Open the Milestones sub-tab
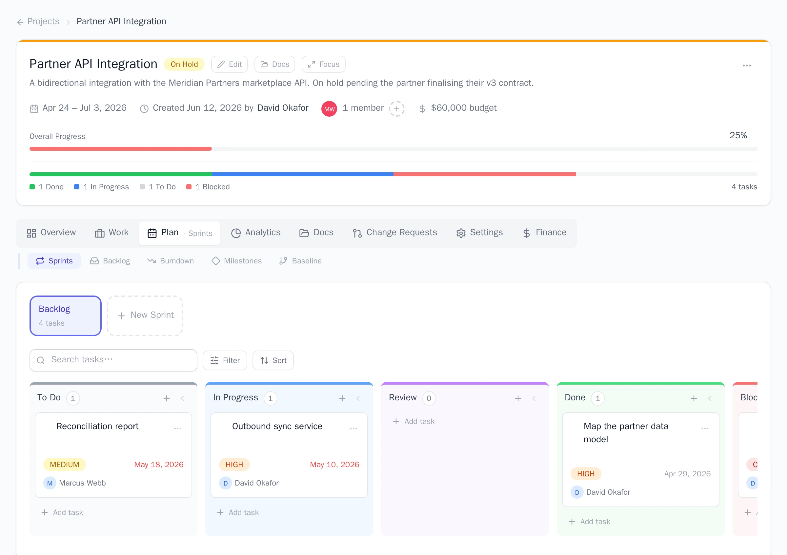Image resolution: width=787 pixels, height=555 pixels. 236,261
